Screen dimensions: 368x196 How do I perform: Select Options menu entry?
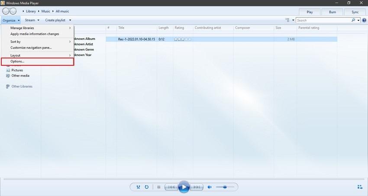38,61
